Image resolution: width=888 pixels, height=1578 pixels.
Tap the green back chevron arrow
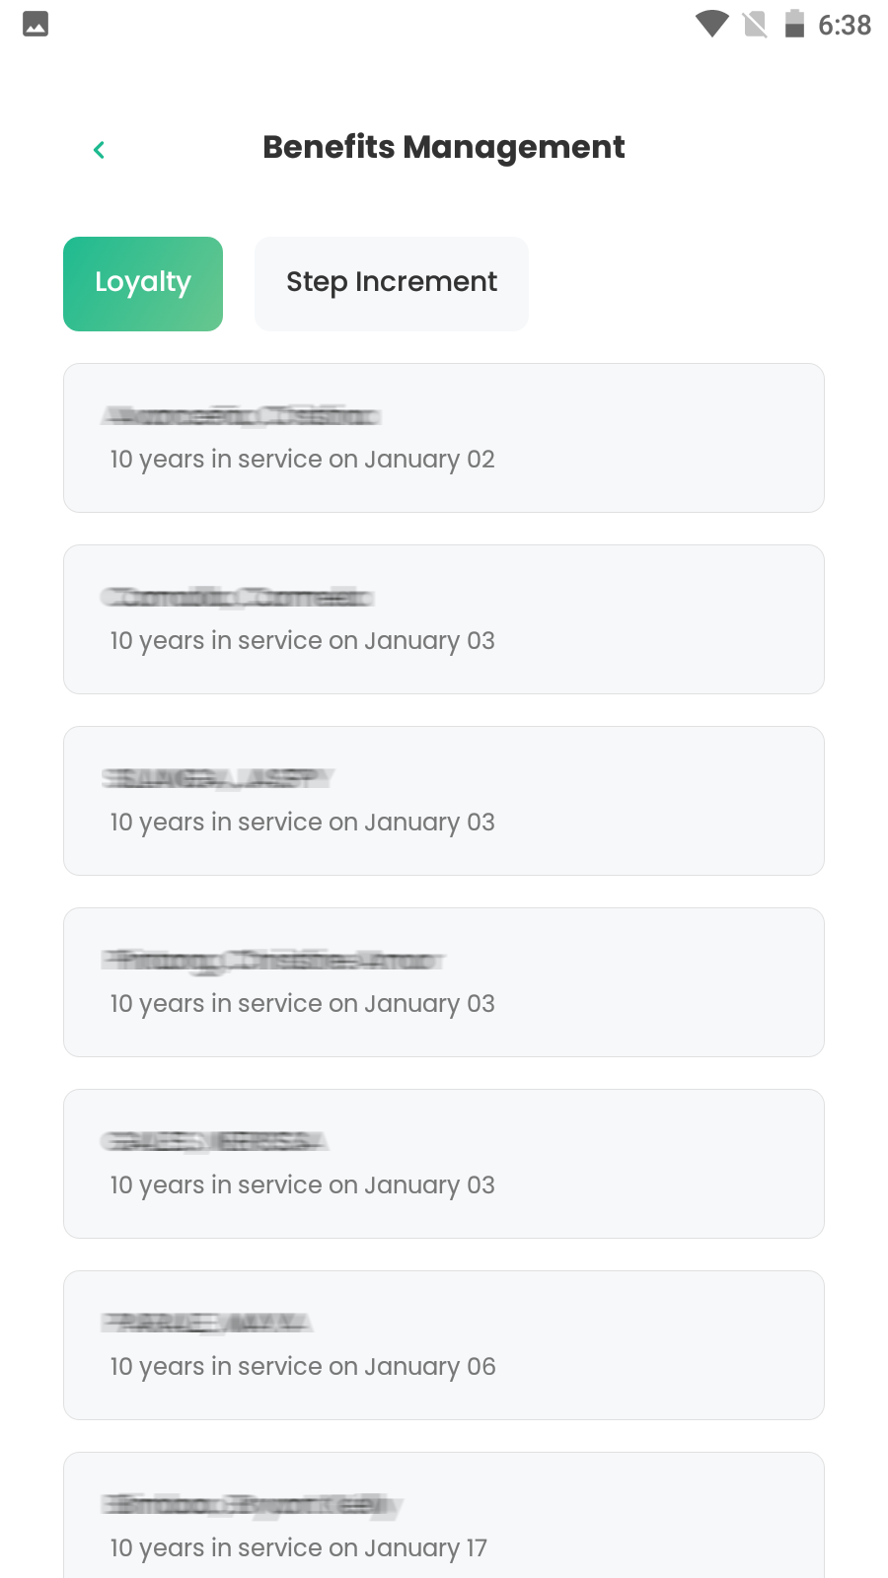tap(99, 149)
